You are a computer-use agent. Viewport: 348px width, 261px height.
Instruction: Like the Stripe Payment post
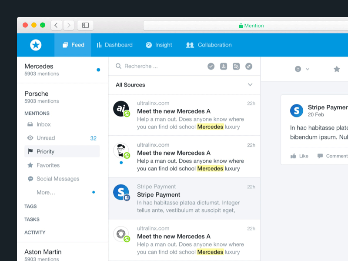click(x=299, y=156)
